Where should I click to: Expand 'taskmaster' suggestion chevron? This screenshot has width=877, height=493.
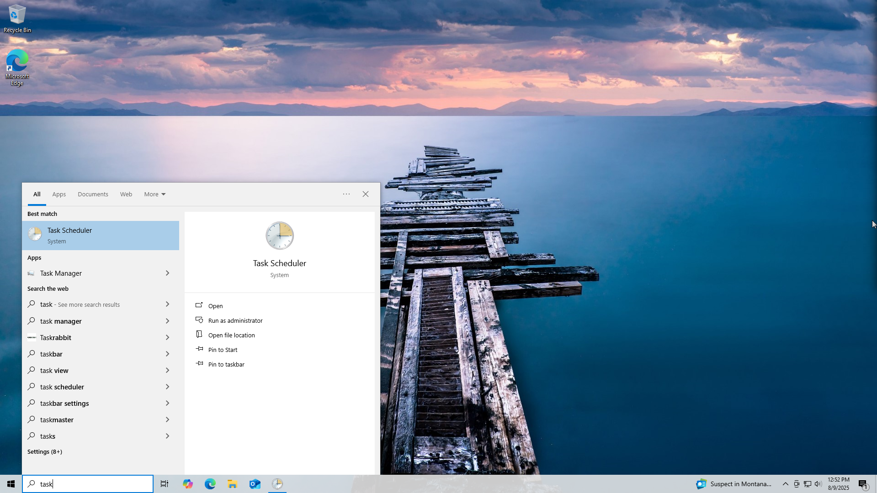coord(168,420)
